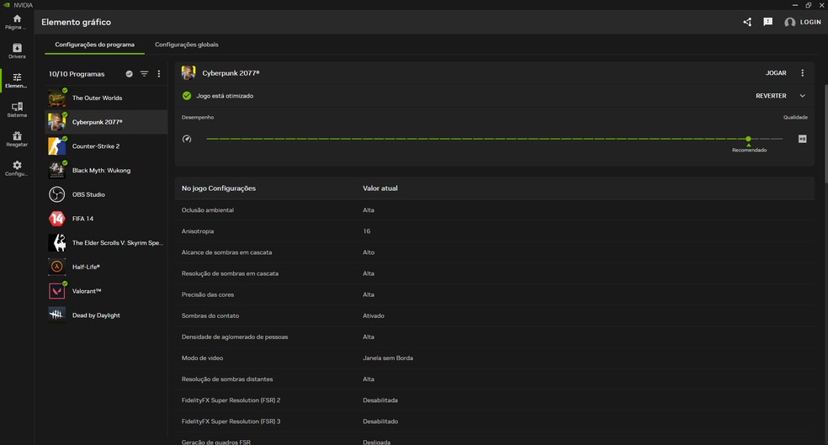Click the REVERTER button

[x=771, y=96]
